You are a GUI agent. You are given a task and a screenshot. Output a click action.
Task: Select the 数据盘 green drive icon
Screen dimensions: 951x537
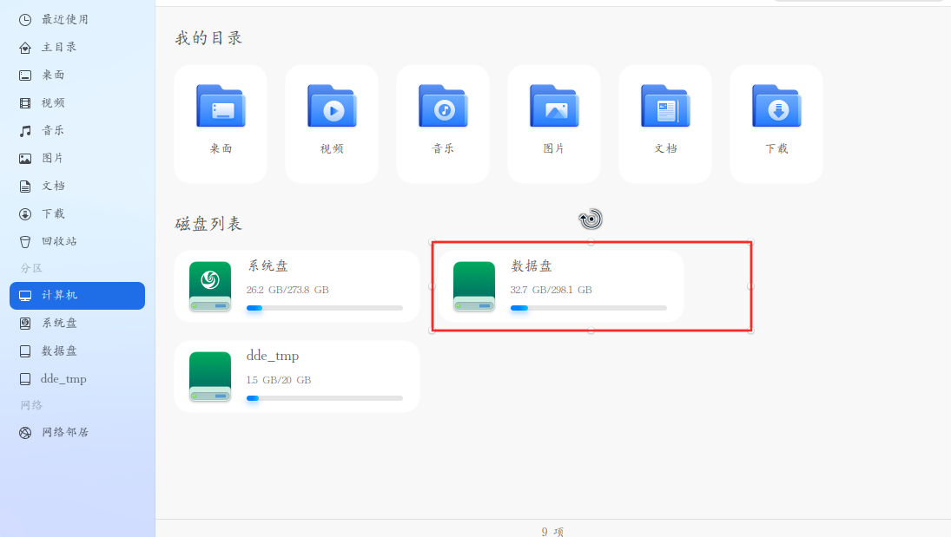click(x=474, y=286)
